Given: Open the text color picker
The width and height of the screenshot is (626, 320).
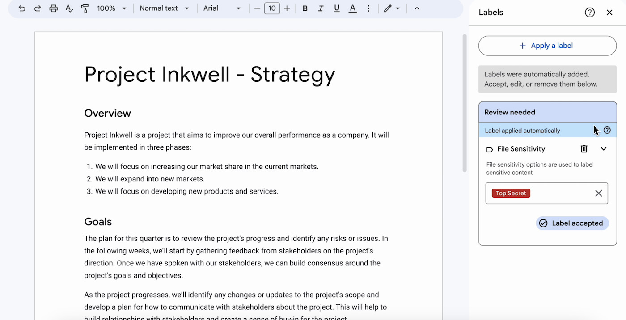Looking at the screenshot, I should click(x=352, y=8).
